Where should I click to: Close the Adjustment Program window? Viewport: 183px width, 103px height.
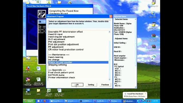(x=111, y=16)
